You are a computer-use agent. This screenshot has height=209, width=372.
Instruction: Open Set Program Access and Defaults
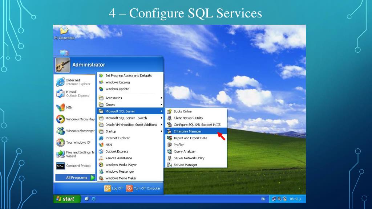130,75
